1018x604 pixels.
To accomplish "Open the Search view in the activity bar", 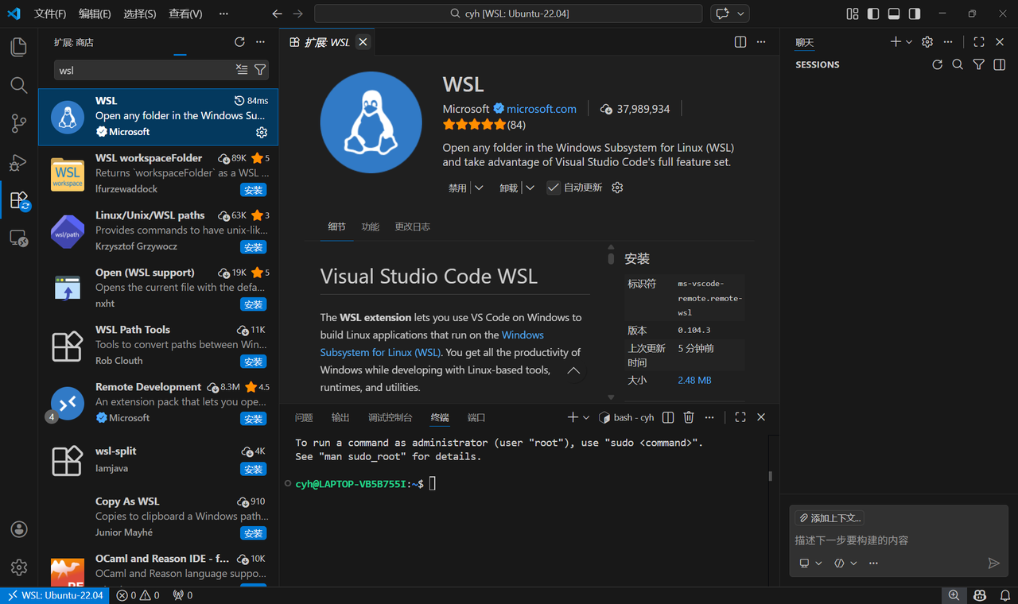I will tap(19, 85).
